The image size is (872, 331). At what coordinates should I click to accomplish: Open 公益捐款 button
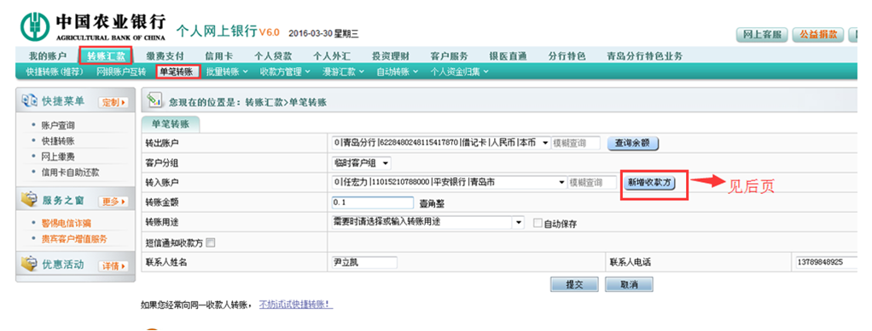pyautogui.click(x=818, y=34)
